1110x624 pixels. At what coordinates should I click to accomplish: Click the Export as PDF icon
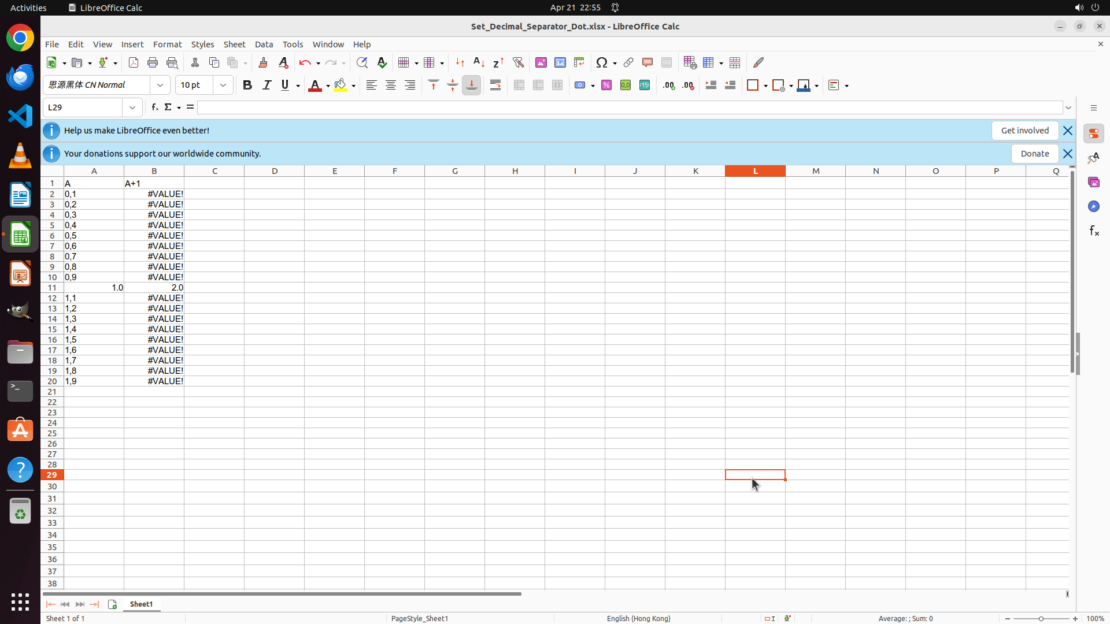134,62
